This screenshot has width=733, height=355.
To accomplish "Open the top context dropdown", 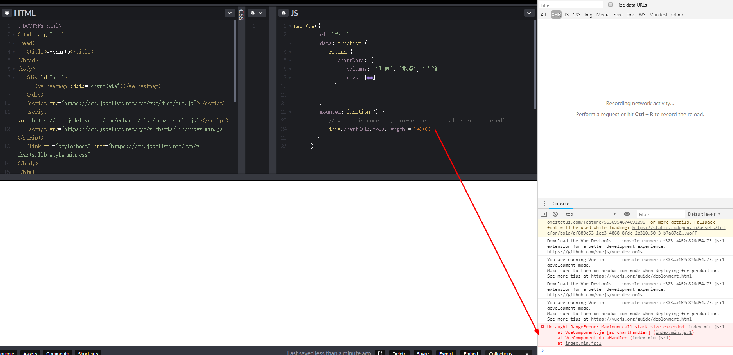I will 591,214.
